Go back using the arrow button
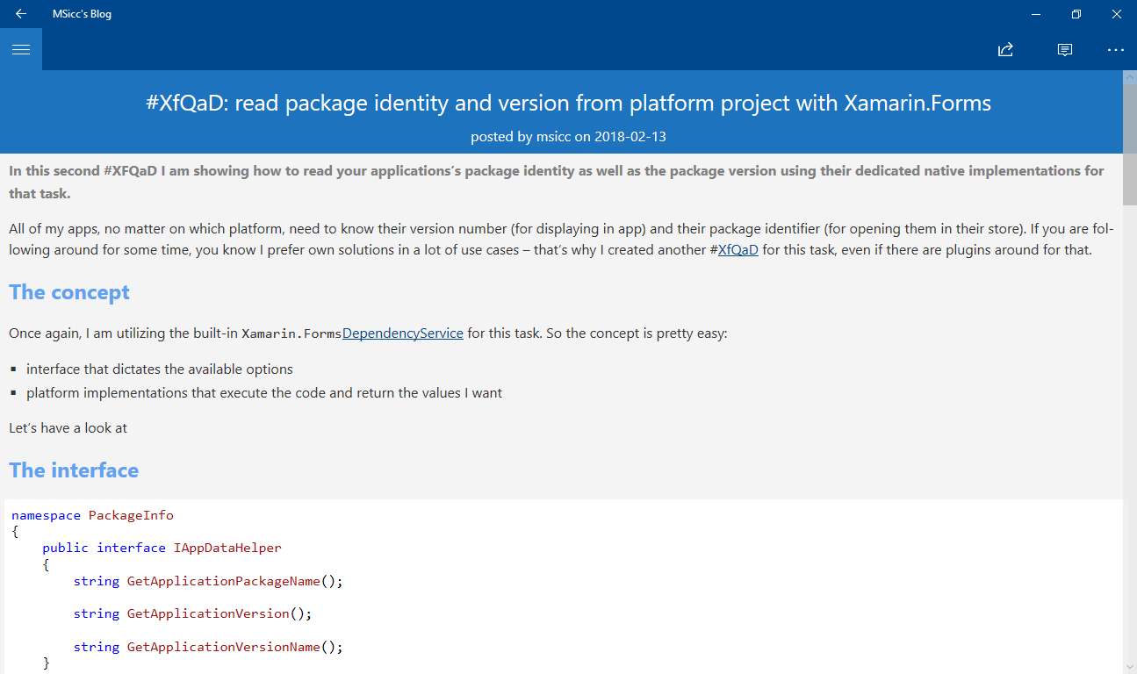This screenshot has height=674, width=1137. tap(21, 14)
